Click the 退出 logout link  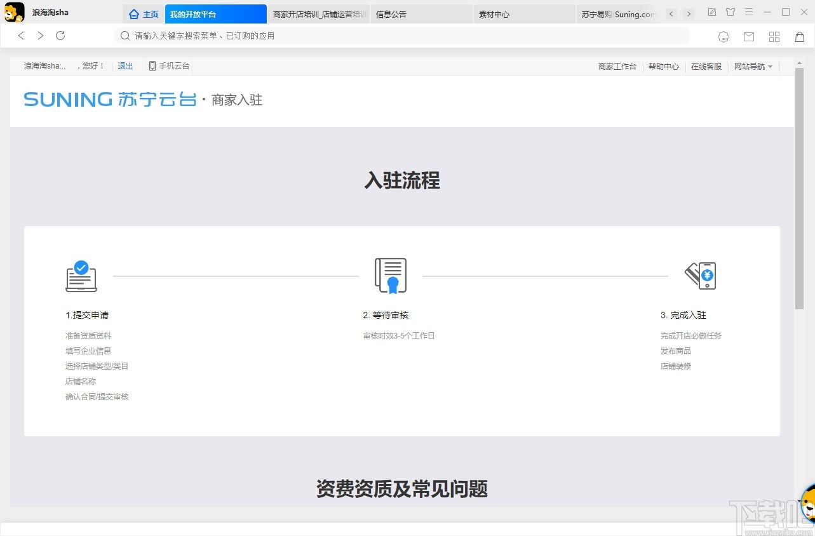pos(125,65)
